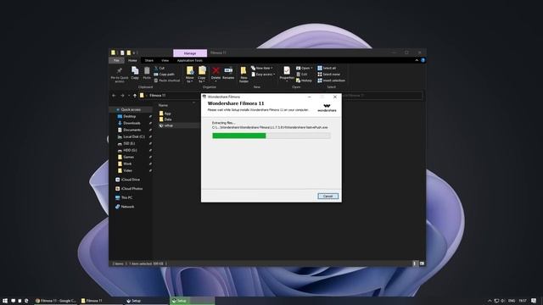
Task: Click Edit in the Open group
Action: pos(302,75)
